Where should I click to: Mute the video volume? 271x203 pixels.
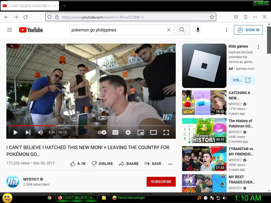[x=40, y=132]
